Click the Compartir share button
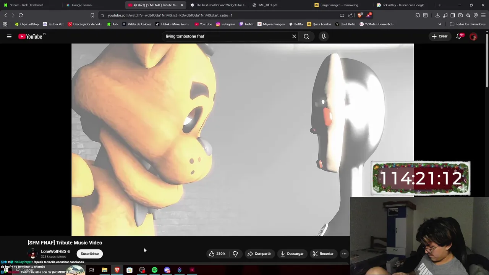This screenshot has height=275, width=489. pos(259,254)
